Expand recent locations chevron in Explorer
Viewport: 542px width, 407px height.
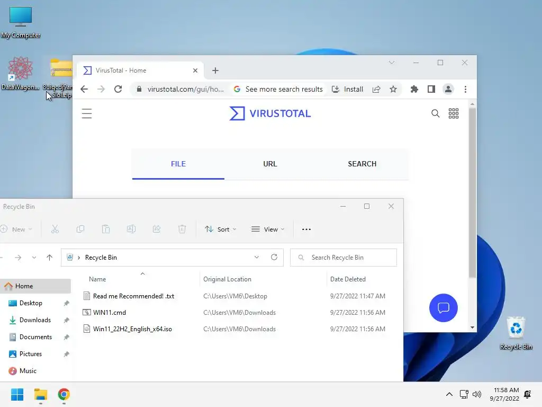point(34,258)
